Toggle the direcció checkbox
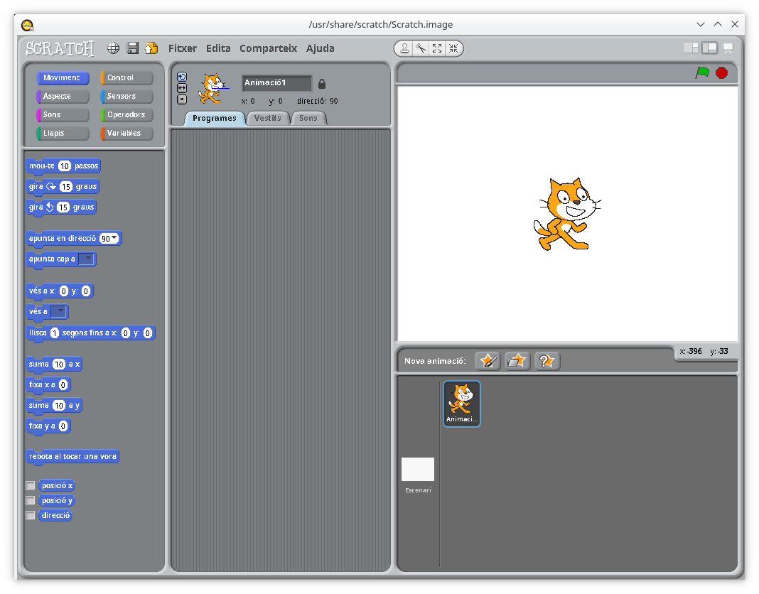 point(31,515)
